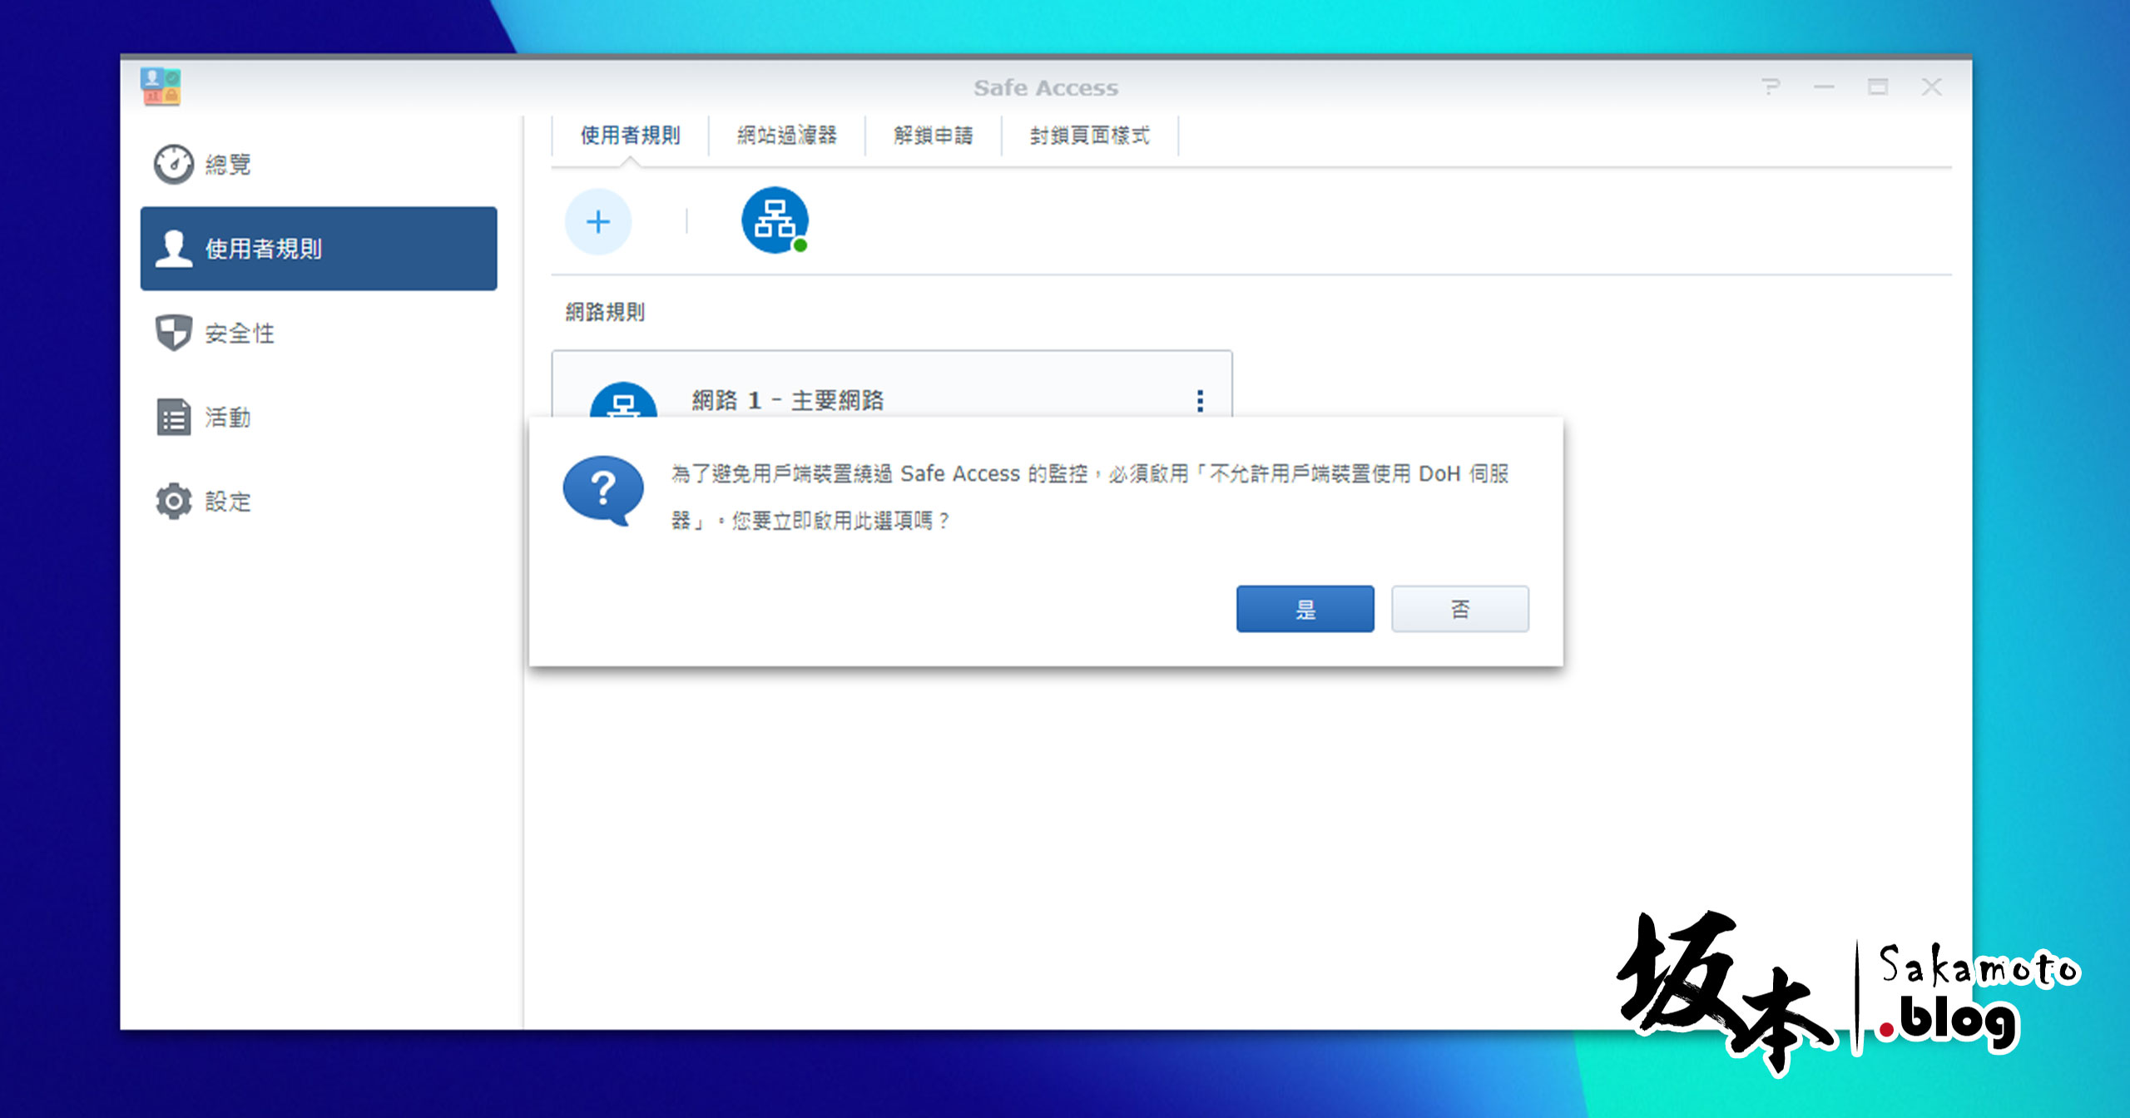
Task: Open the 總覽 overview section
Action: tap(319, 164)
